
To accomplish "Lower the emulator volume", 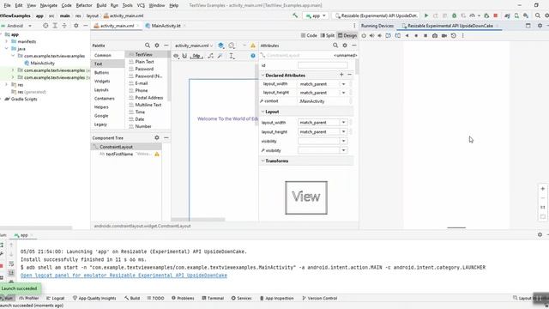I will [380, 36].
